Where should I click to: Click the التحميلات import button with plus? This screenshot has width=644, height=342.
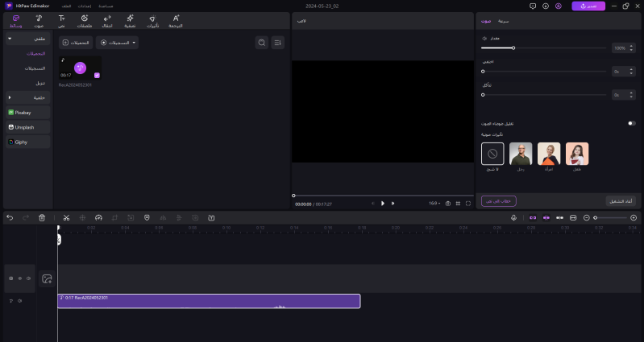(x=76, y=43)
